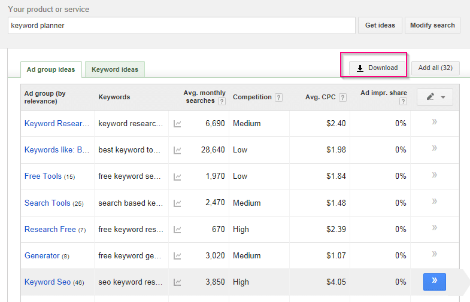Click the 3,020 searches value
This screenshot has height=302, width=470.
(215, 255)
